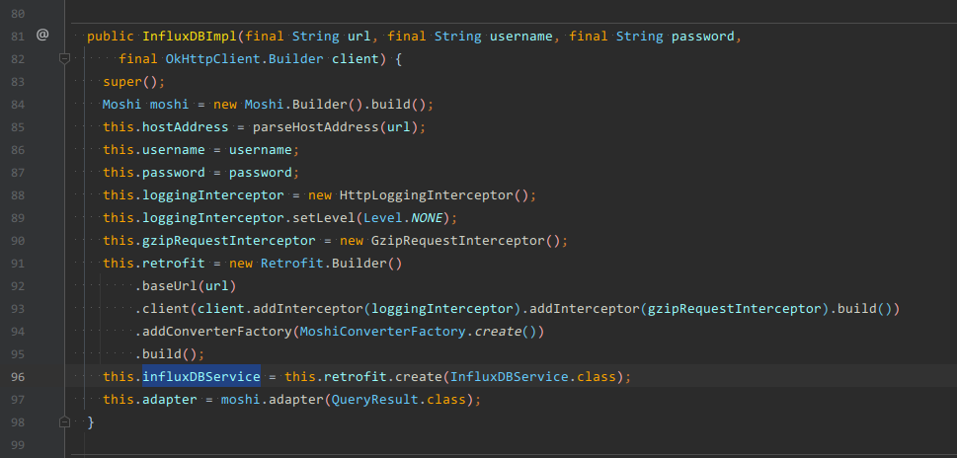Click the InfluxDBImpl constructor name
Screen dimensions: 957x458
190,36
